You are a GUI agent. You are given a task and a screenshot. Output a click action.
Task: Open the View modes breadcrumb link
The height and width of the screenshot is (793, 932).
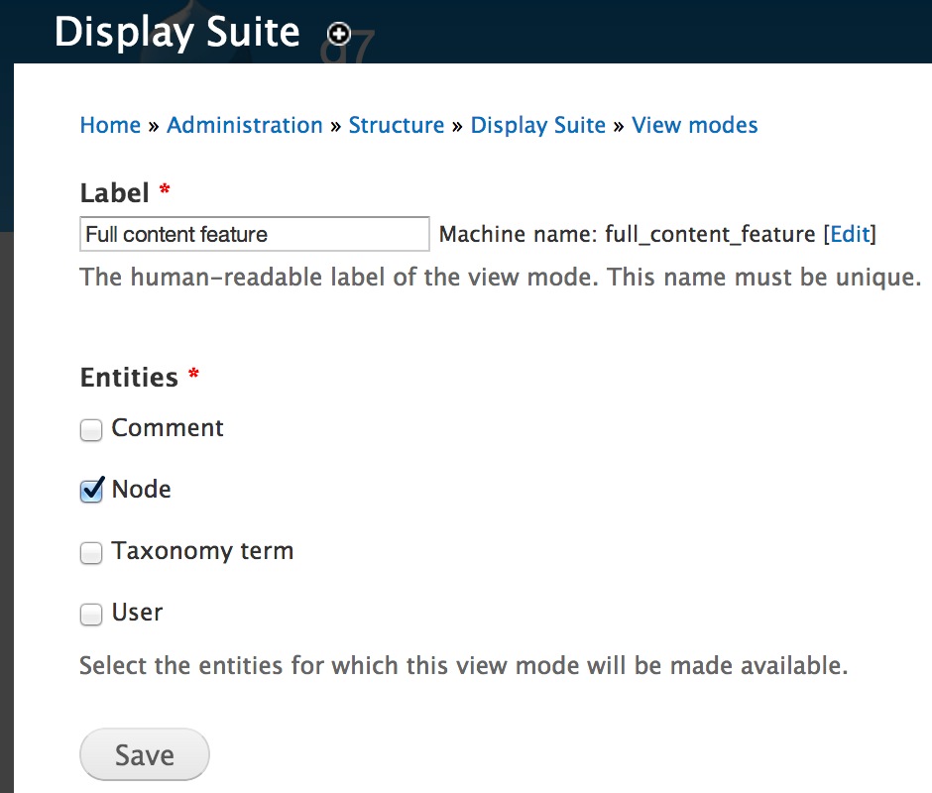pyautogui.click(x=694, y=125)
